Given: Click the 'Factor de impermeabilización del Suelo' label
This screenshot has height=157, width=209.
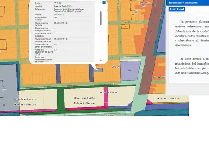Looking at the screenshot, I should point(44,59).
